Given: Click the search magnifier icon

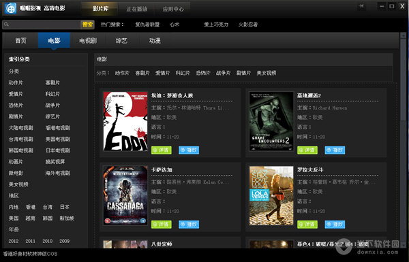Looking at the screenshot, I should tap(7, 24).
